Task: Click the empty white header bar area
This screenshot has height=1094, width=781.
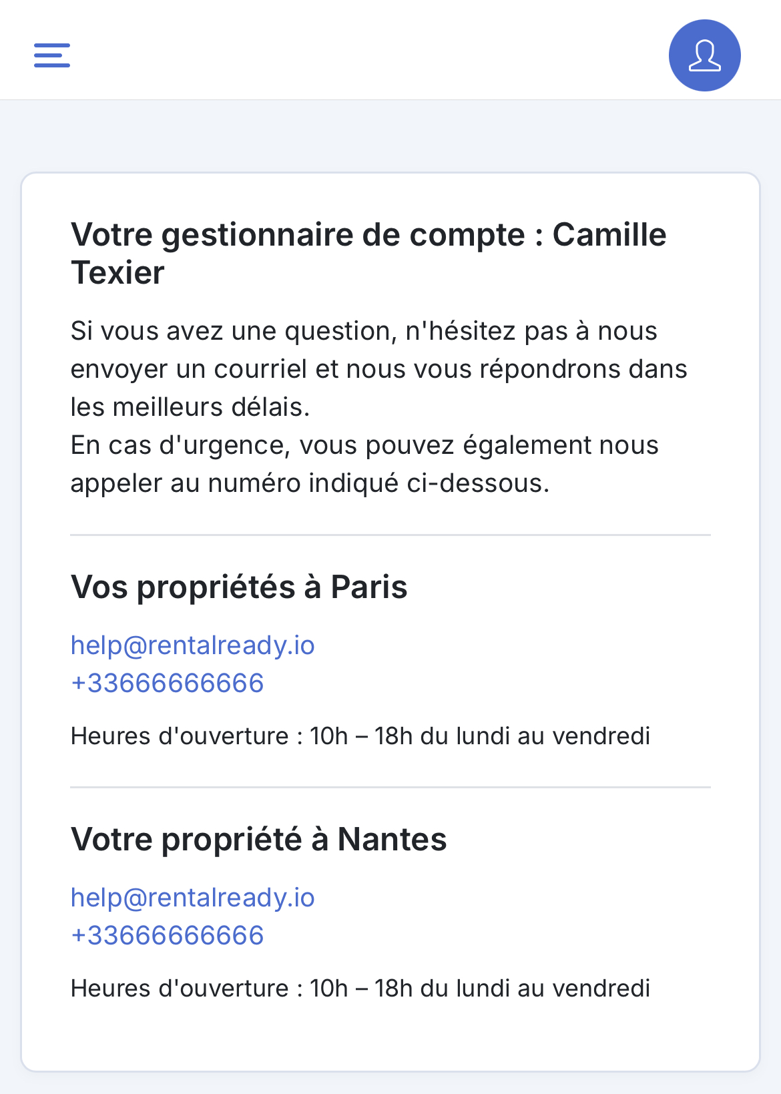Action: click(367, 50)
